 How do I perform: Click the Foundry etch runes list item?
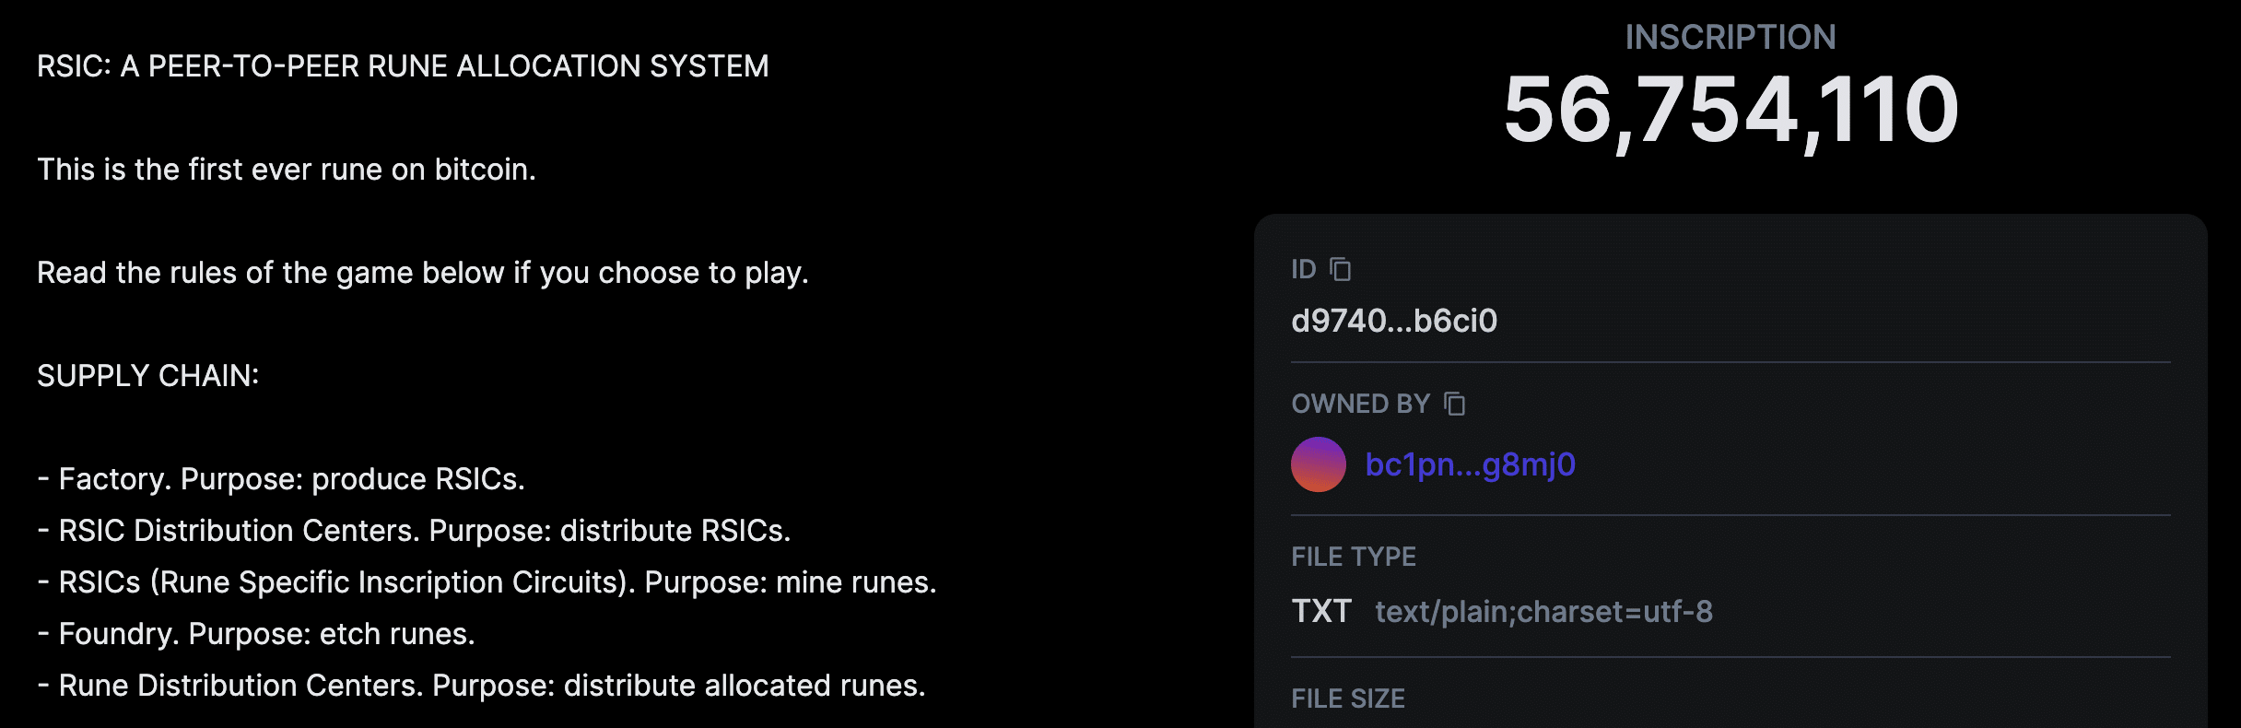click(x=256, y=634)
